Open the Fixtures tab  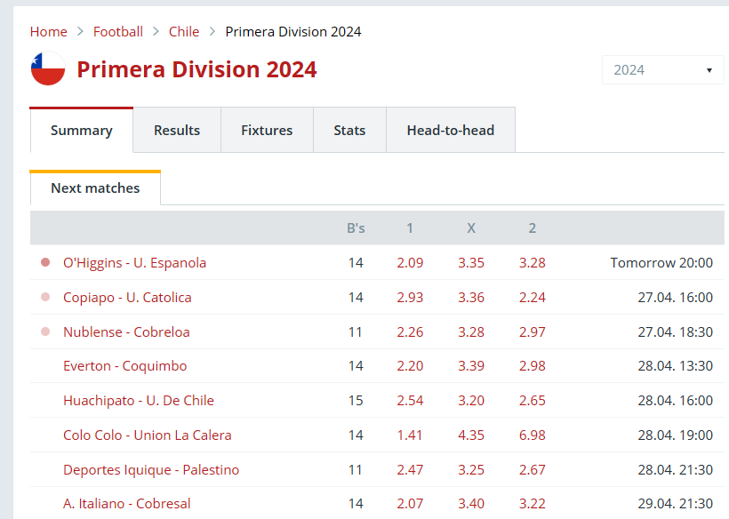(267, 130)
